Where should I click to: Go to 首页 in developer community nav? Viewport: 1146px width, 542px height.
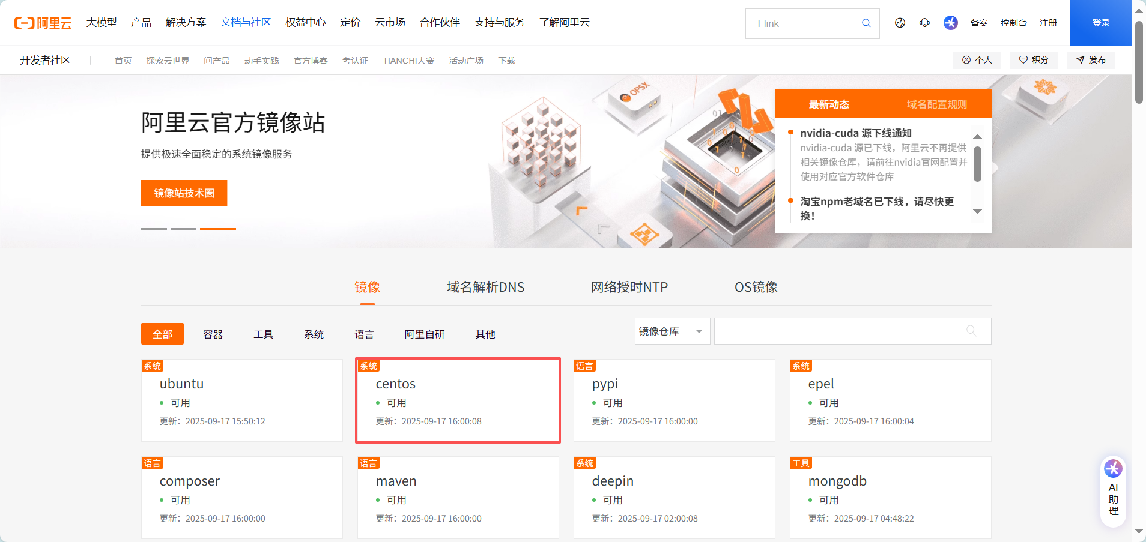point(123,61)
